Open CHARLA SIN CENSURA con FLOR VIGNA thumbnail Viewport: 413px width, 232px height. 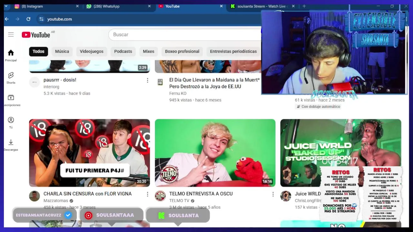point(89,153)
